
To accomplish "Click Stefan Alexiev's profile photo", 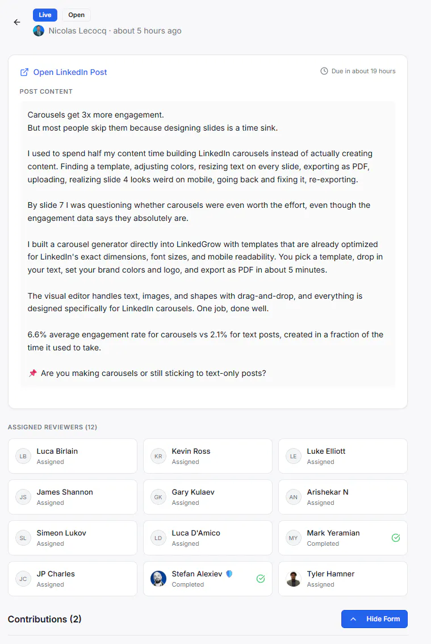I will (158, 579).
